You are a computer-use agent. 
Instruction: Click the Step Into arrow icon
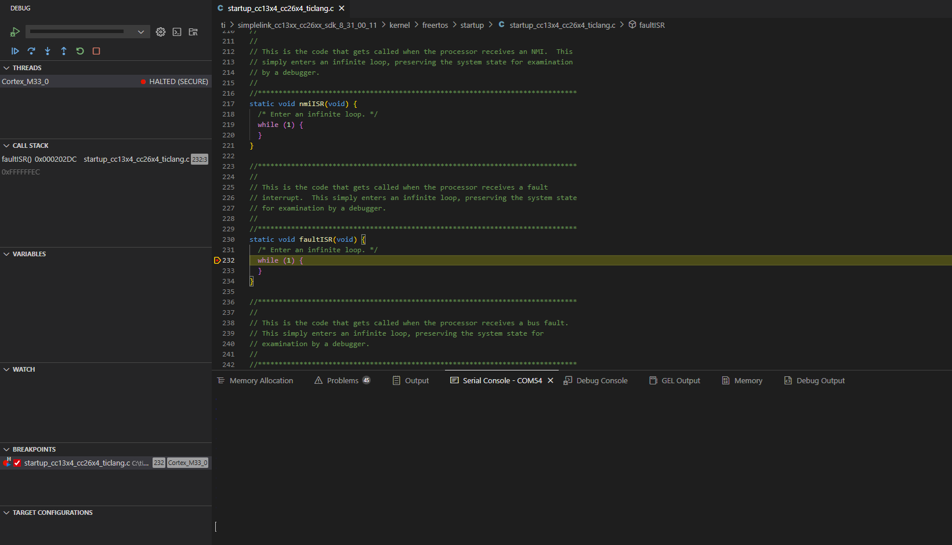pos(48,51)
